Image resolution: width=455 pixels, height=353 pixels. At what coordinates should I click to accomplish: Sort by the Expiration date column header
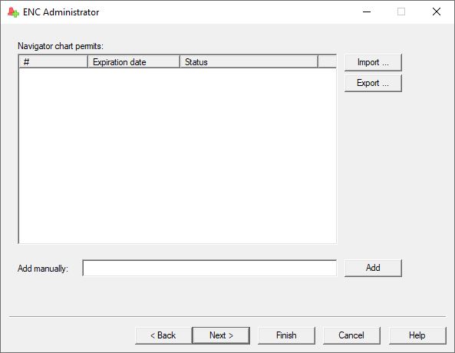coord(134,62)
